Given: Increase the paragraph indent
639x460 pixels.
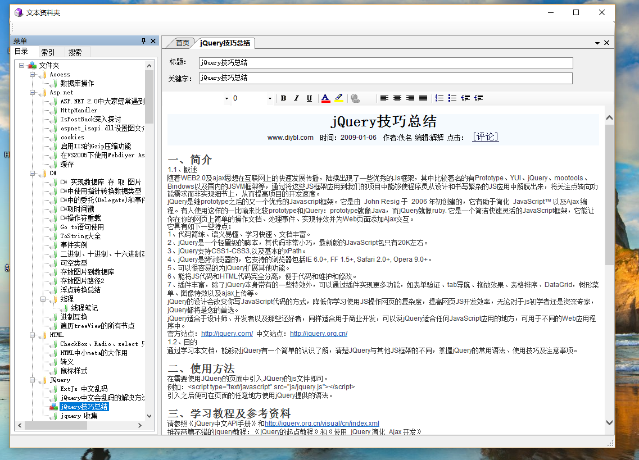Looking at the screenshot, I should [478, 98].
